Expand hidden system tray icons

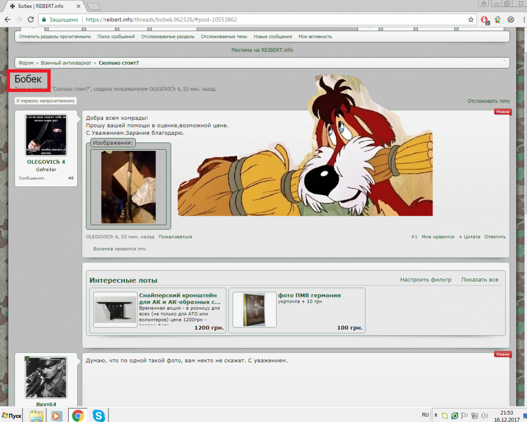pyautogui.click(x=436, y=415)
